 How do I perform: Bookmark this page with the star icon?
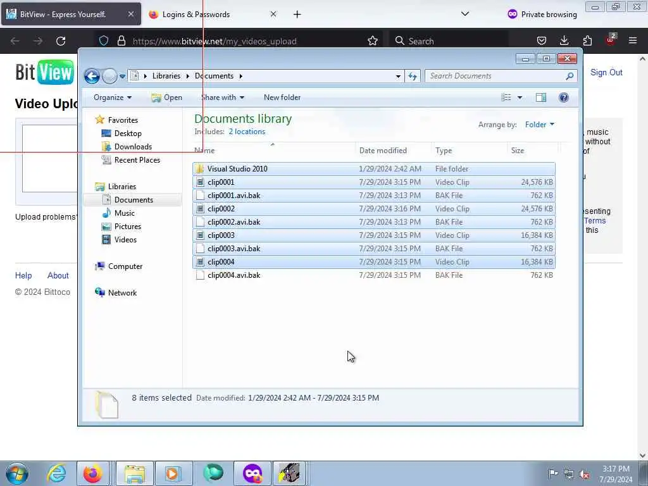(372, 41)
